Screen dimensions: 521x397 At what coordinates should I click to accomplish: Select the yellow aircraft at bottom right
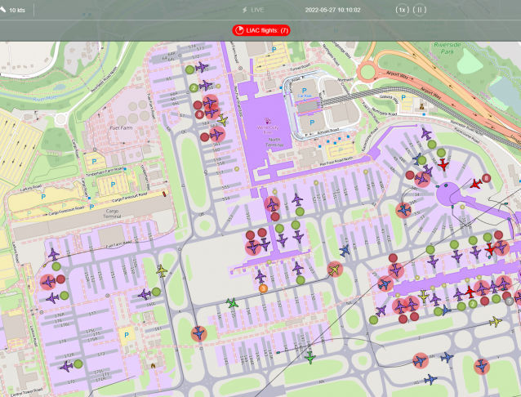pos(495,321)
